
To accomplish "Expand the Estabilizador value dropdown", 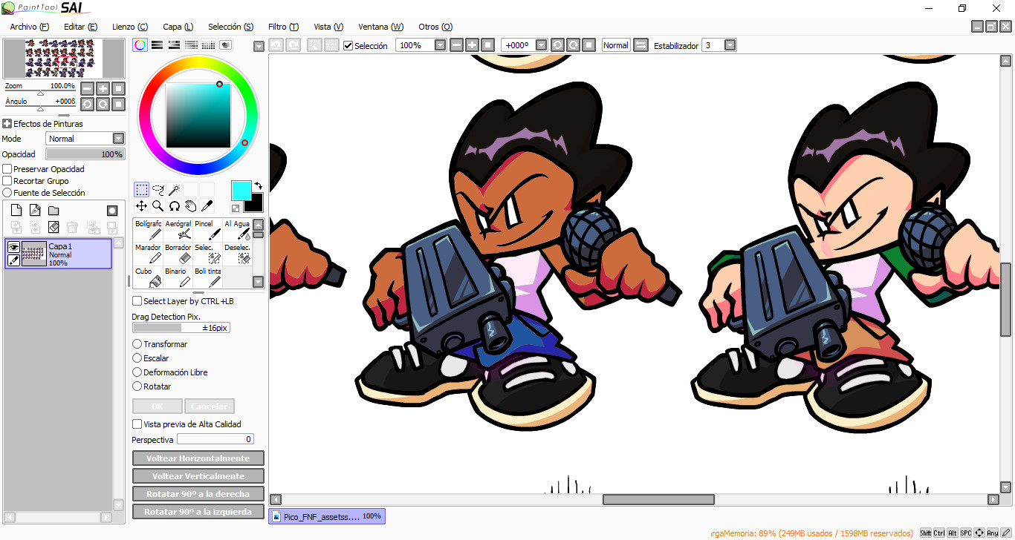I will [x=730, y=45].
